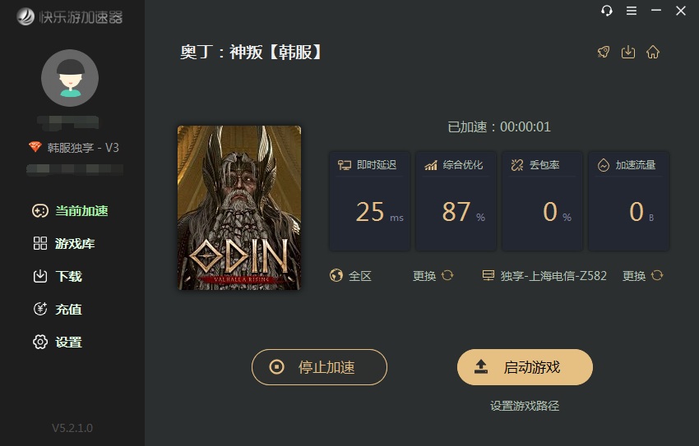Open the 下载 sidebar section

[58, 277]
